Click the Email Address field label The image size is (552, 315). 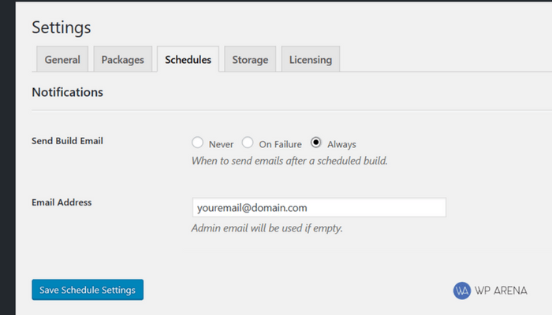tap(62, 202)
